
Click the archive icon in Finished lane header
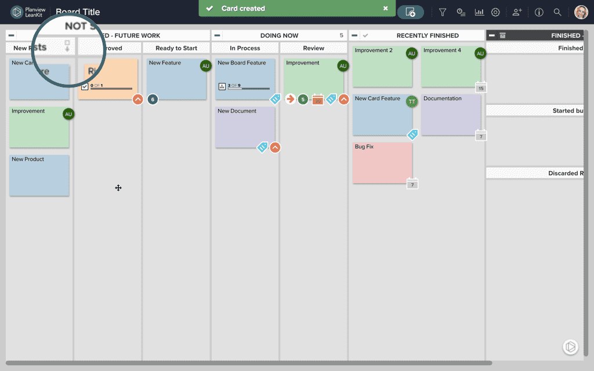pos(503,35)
